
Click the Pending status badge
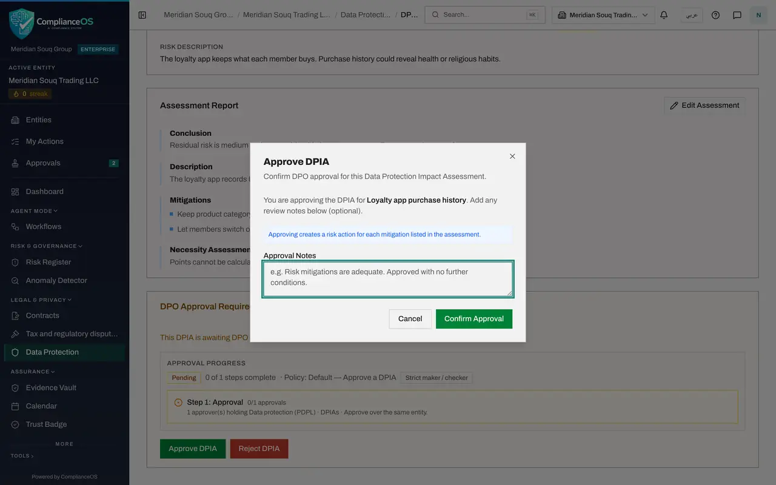184,378
